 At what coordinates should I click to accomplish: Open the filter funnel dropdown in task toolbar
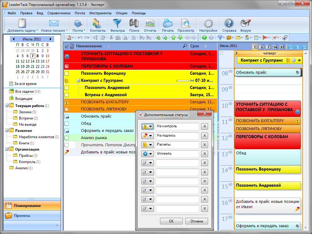coord(221,38)
